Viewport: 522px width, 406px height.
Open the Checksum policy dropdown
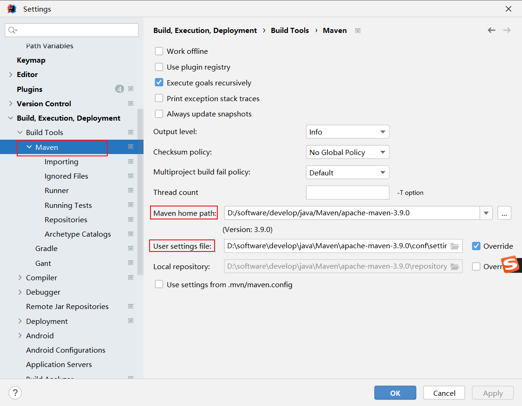click(347, 152)
